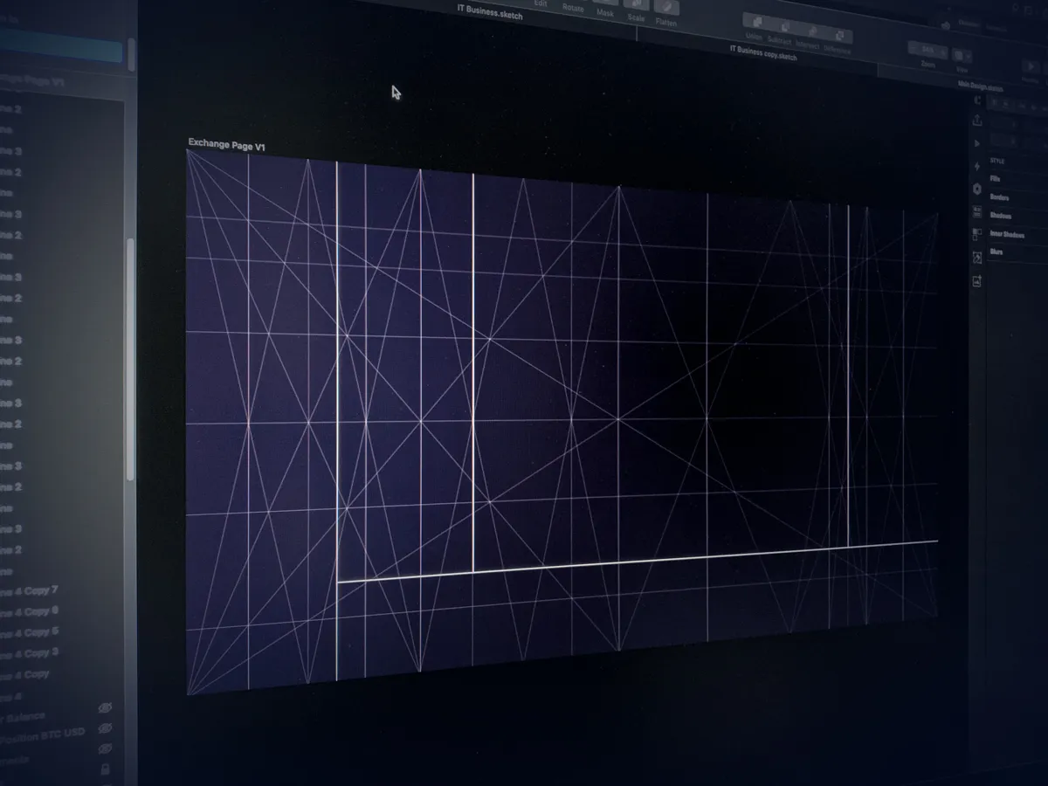This screenshot has width=1048, height=786.
Task: Click the Difference boolean icon
Action: coord(839,36)
